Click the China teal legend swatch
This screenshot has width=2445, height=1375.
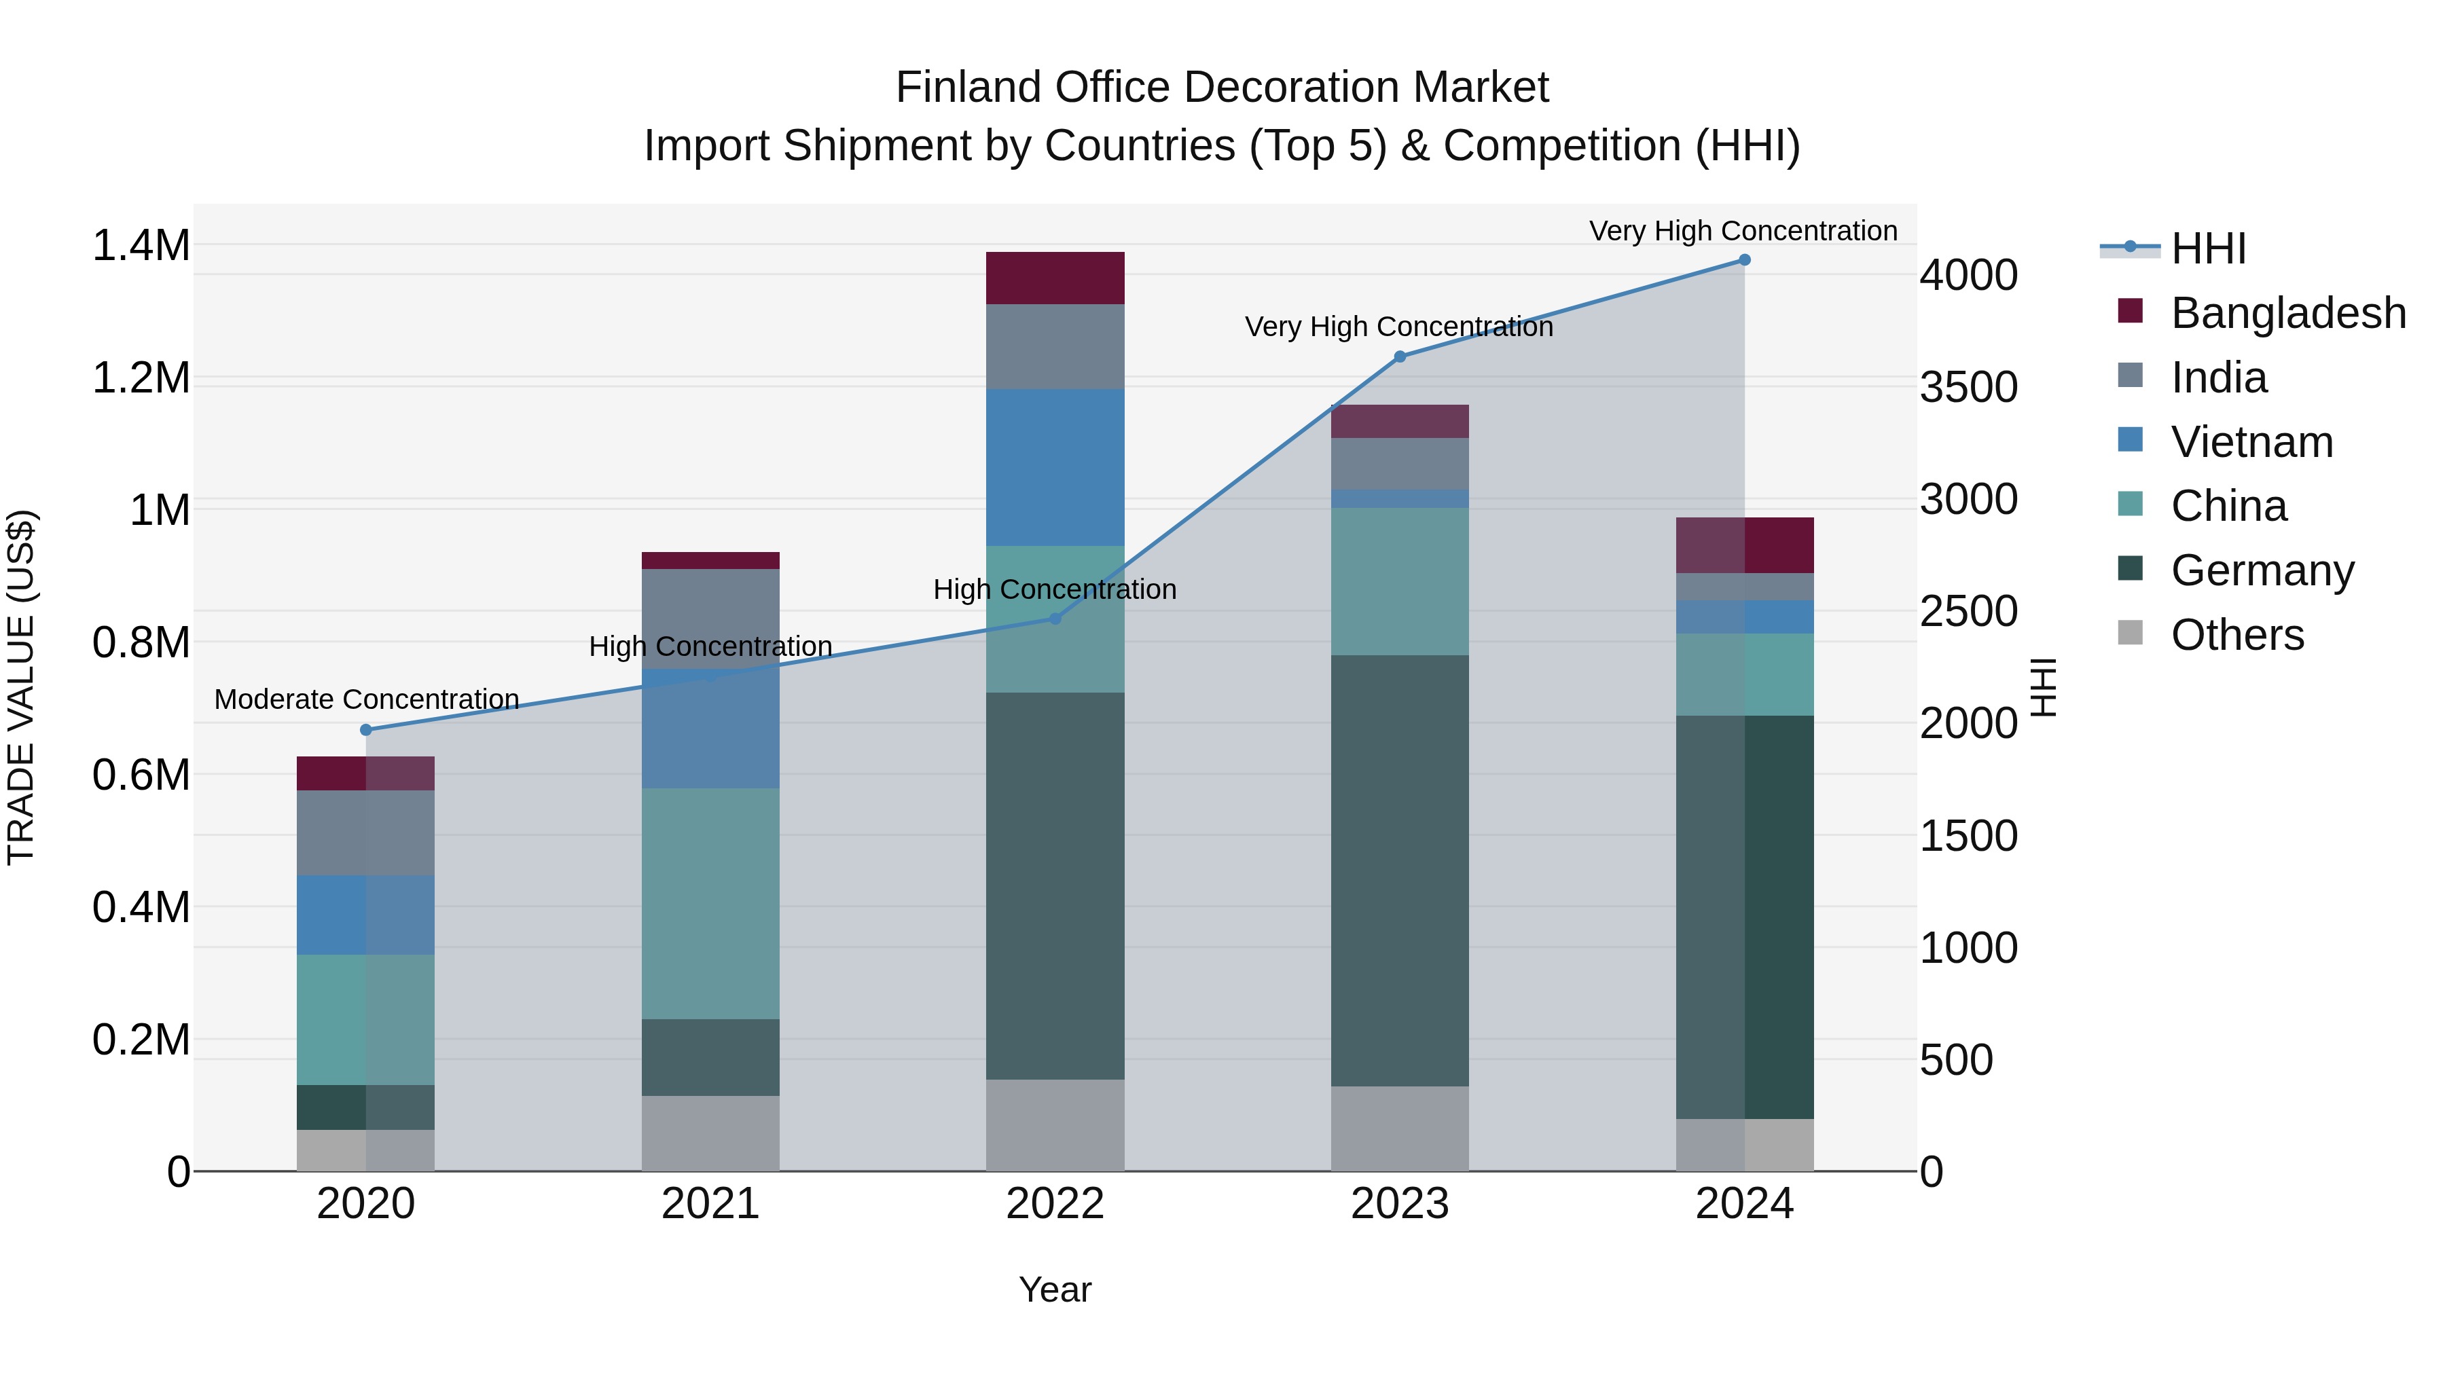click(x=2131, y=503)
